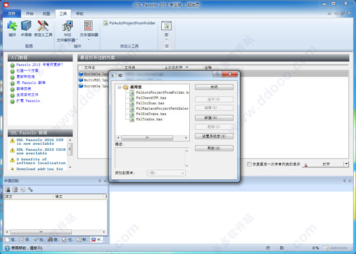Click 关闭 button in macro dialog
Viewport: 356px width, 254px height.
(214, 87)
